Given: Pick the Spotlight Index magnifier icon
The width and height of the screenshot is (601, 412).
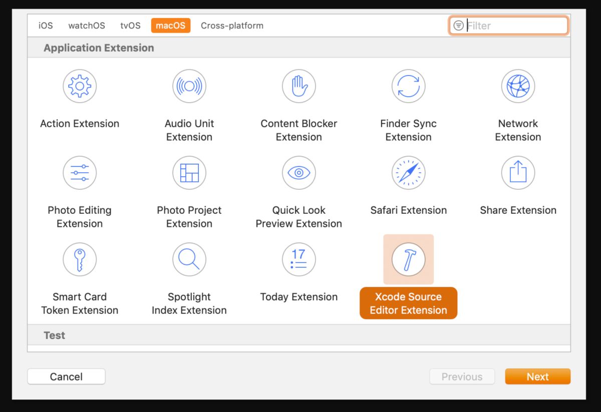Looking at the screenshot, I should [x=189, y=259].
